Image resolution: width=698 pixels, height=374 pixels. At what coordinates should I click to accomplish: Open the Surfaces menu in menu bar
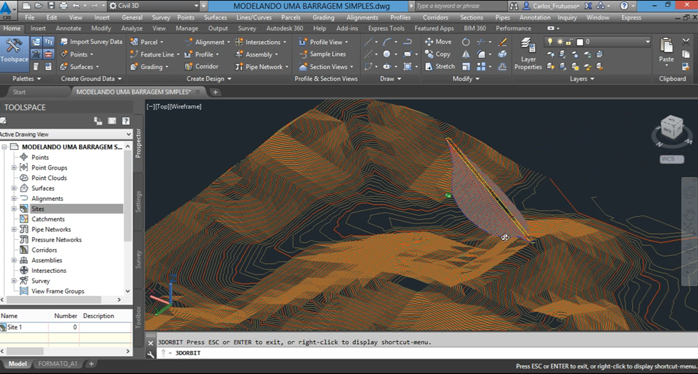click(x=216, y=17)
